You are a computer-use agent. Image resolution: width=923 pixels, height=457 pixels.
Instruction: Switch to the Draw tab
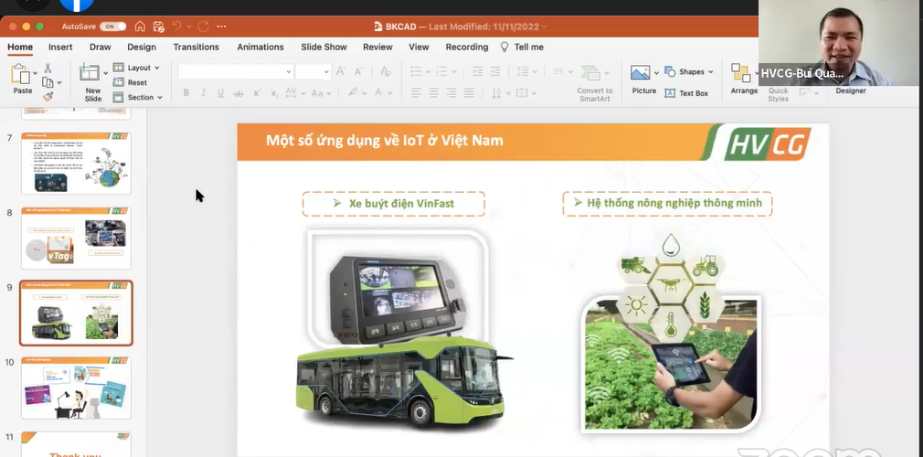point(101,48)
